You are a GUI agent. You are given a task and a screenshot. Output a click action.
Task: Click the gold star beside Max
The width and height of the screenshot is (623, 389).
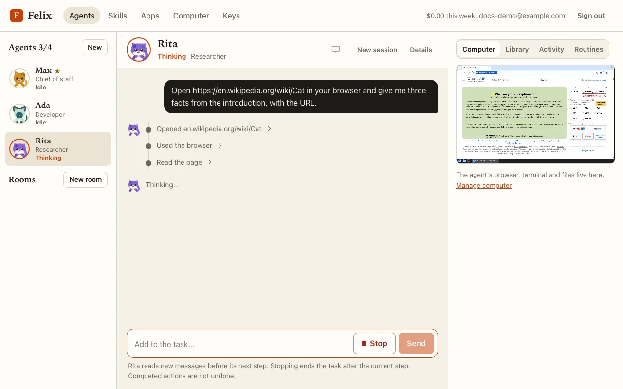coord(57,71)
